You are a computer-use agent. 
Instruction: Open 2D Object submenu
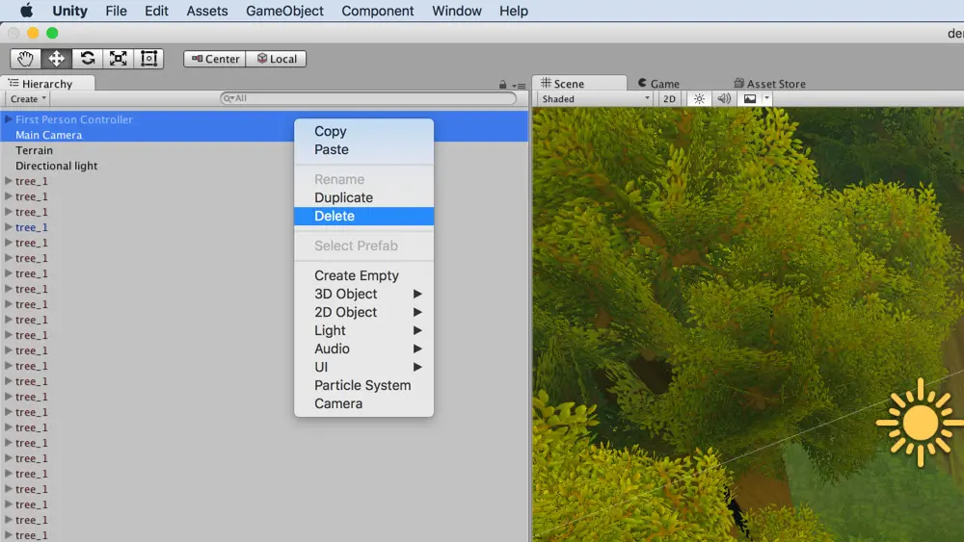click(364, 313)
